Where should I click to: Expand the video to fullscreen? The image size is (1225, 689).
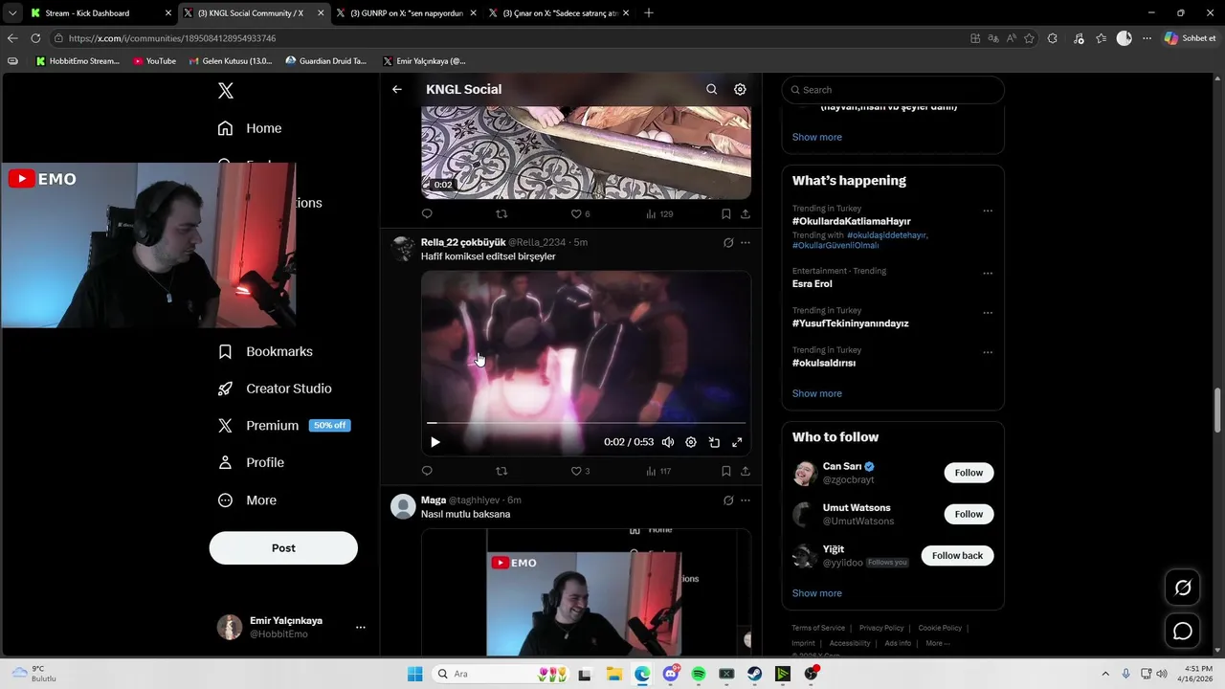[737, 442]
